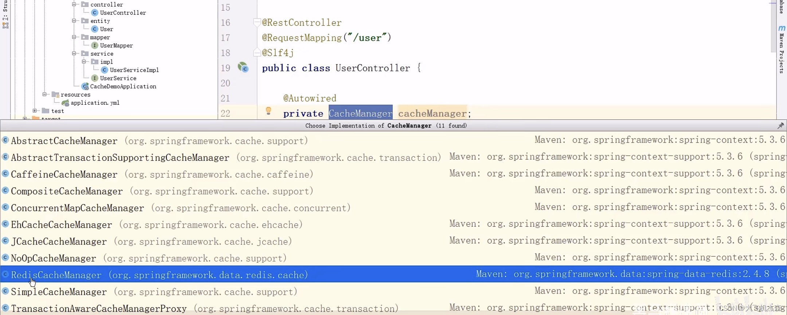Select User class under entity
Viewport: 787px width, 315px height.
tap(107, 29)
